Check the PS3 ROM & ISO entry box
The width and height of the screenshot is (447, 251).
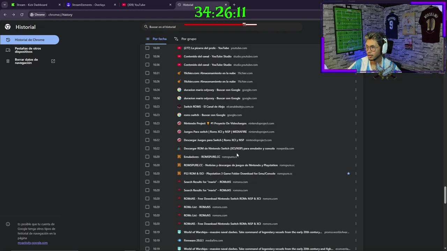coord(147,174)
